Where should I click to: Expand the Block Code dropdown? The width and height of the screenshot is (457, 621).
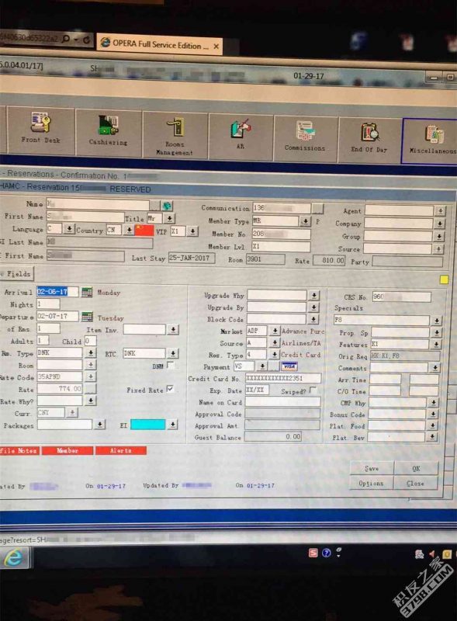[x=313, y=319]
